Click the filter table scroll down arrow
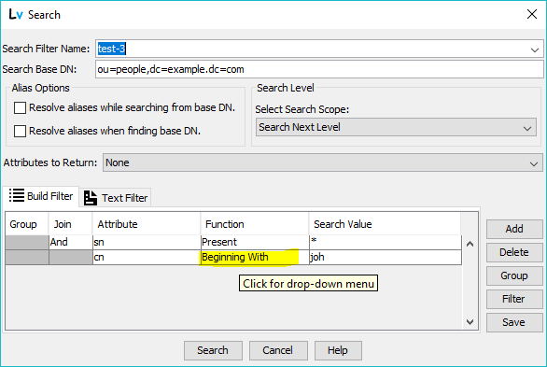This screenshot has width=547, height=367. (470, 322)
